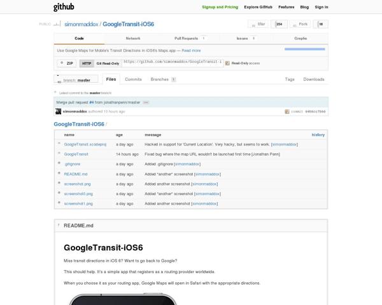Image resolution: width=382 pixels, height=305 pixels.
Task: Expand the commit message ellipsis button
Action: (146, 102)
